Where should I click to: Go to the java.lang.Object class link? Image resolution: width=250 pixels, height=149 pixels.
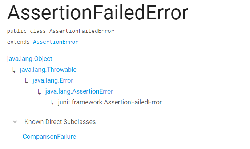[30, 59]
